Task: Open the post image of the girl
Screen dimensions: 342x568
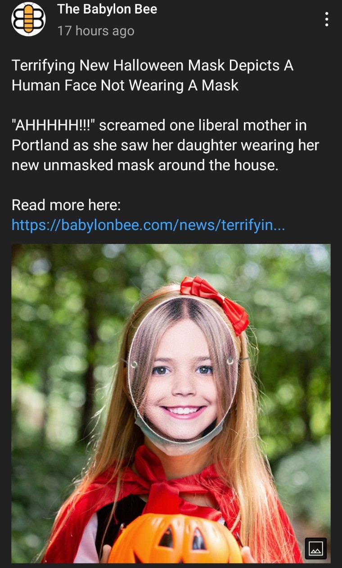Action: (x=171, y=403)
